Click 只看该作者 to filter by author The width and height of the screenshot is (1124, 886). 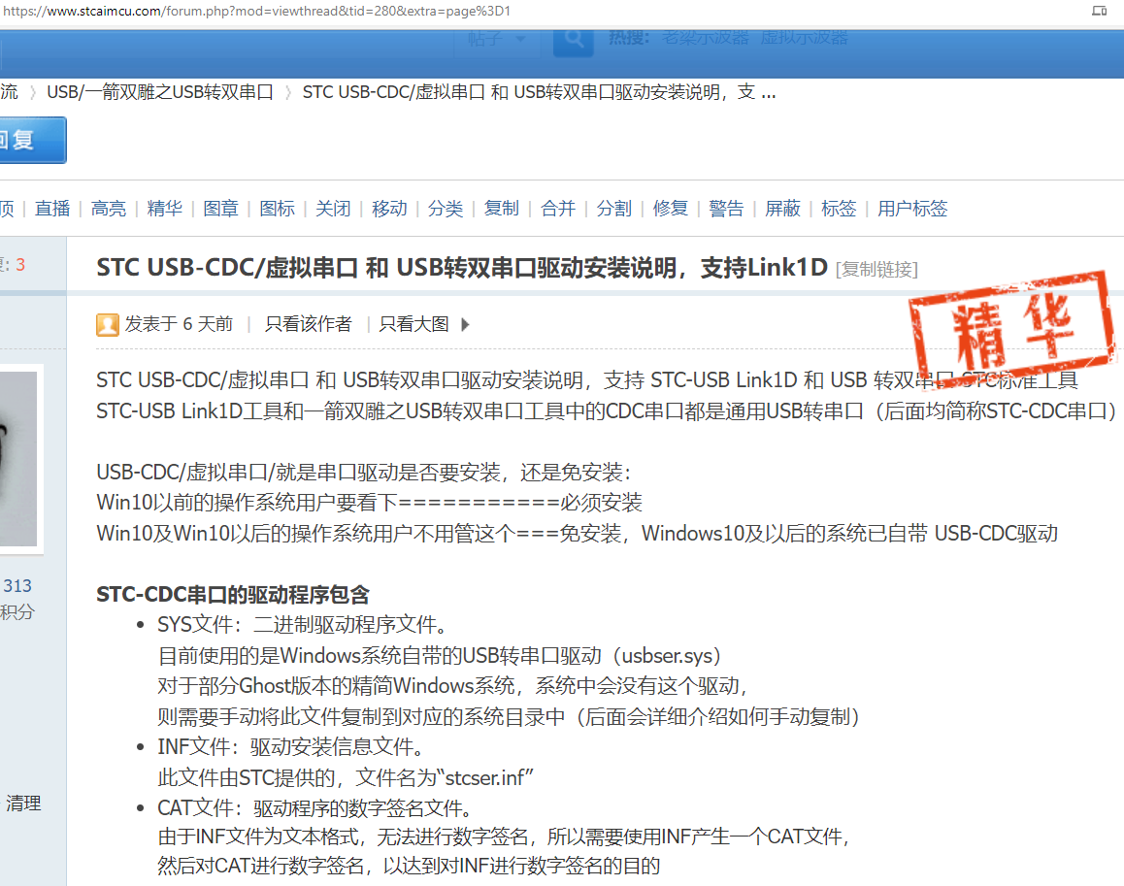click(309, 324)
